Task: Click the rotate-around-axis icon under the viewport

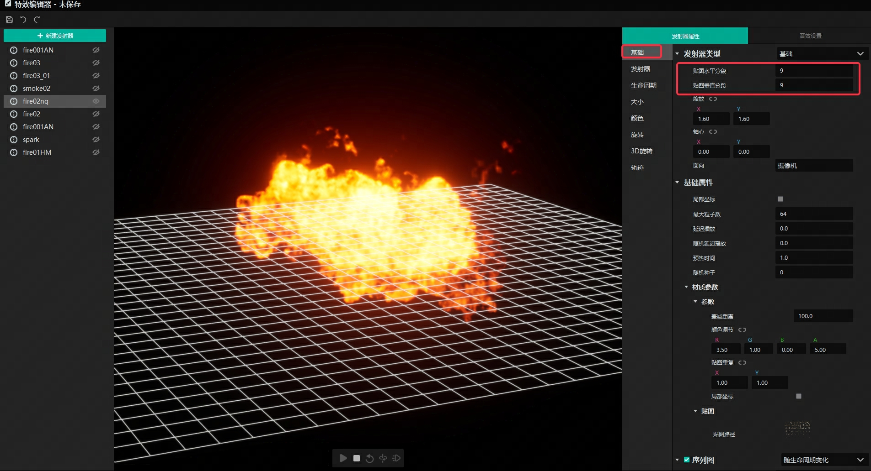Action: pyautogui.click(x=383, y=458)
